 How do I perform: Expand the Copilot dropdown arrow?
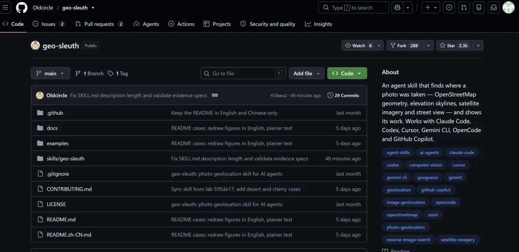408,7
